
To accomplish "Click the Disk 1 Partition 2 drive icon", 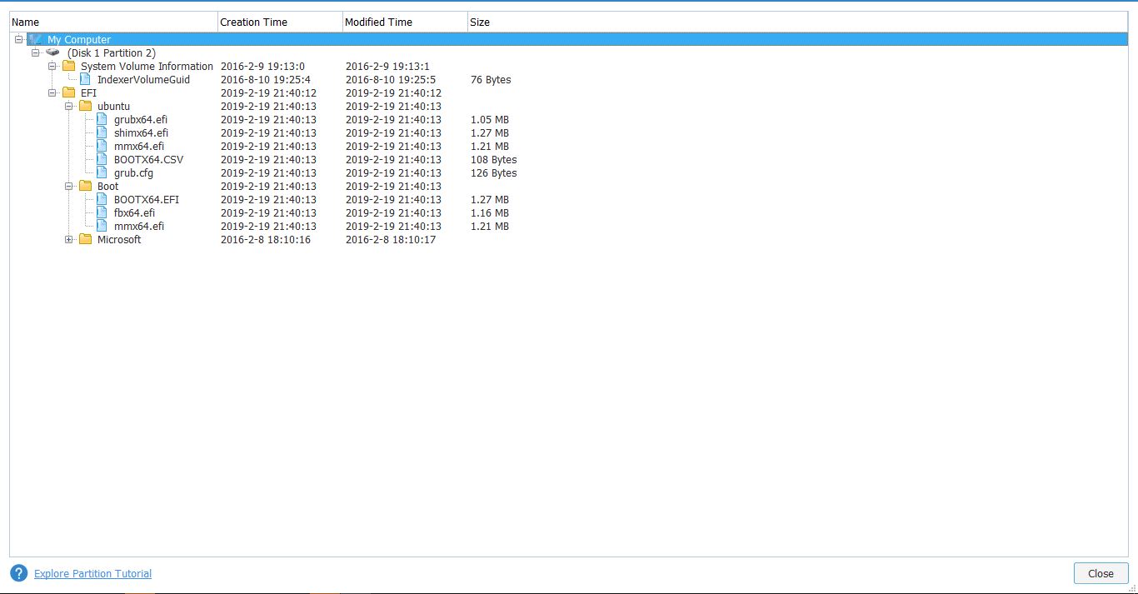I will click(x=52, y=52).
